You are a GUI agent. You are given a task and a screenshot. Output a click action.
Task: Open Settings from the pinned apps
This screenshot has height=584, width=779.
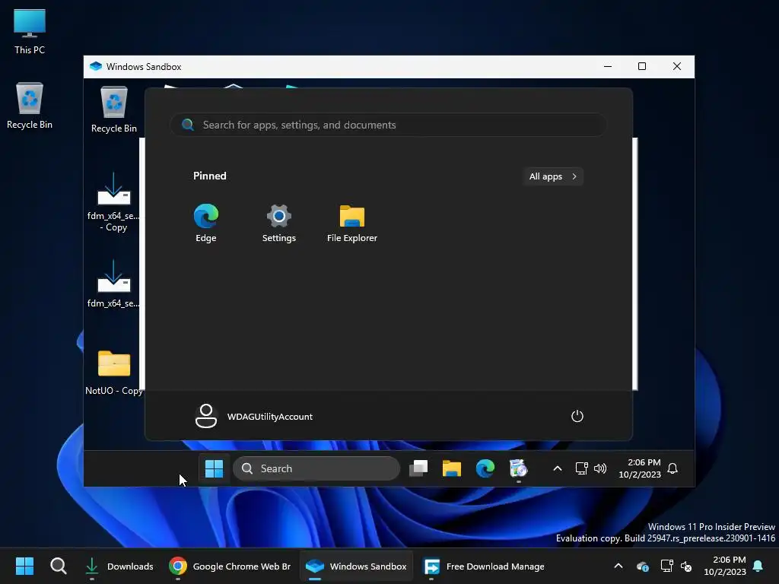[278, 223]
